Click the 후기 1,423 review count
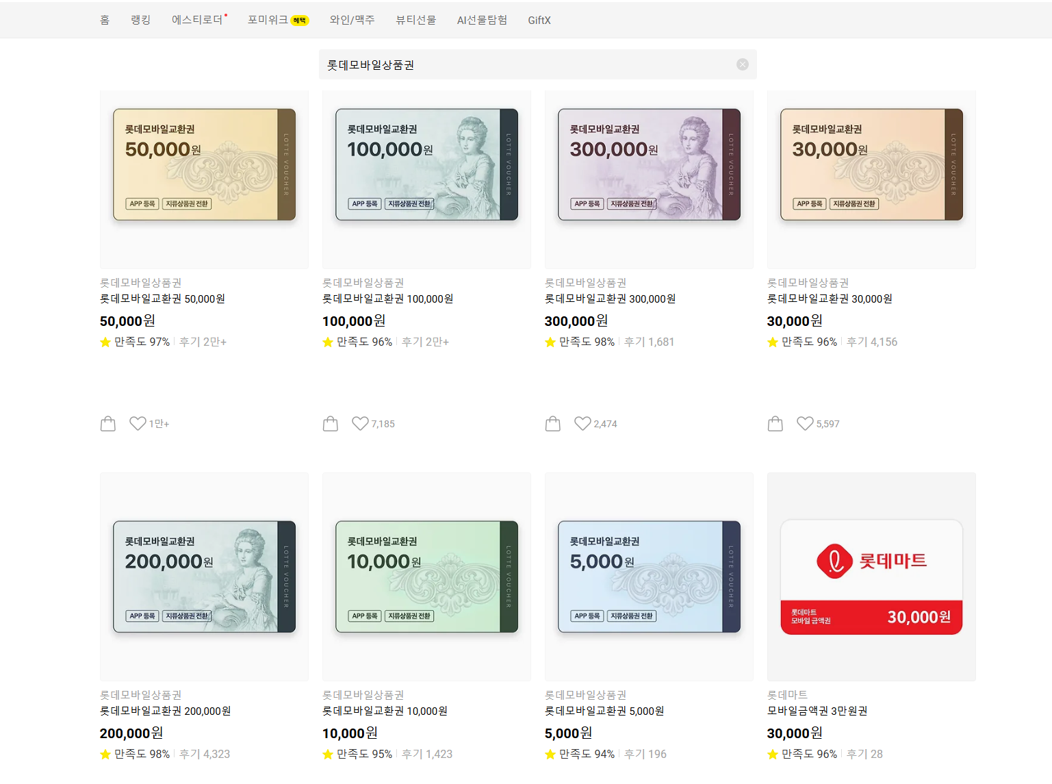 (x=427, y=754)
